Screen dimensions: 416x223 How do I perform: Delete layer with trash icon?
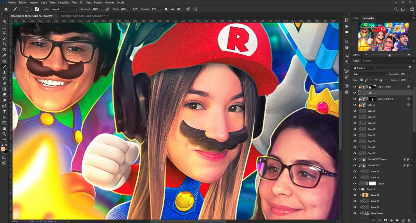click(409, 220)
